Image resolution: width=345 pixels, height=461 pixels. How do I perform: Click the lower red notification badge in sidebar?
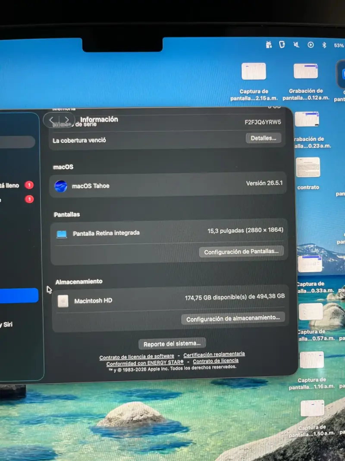pos(29,199)
